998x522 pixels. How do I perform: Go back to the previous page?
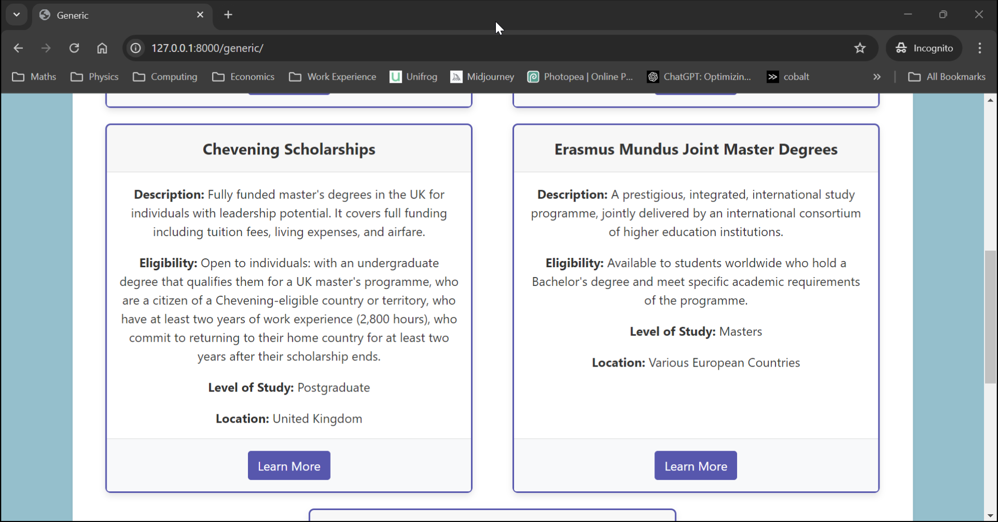click(18, 48)
